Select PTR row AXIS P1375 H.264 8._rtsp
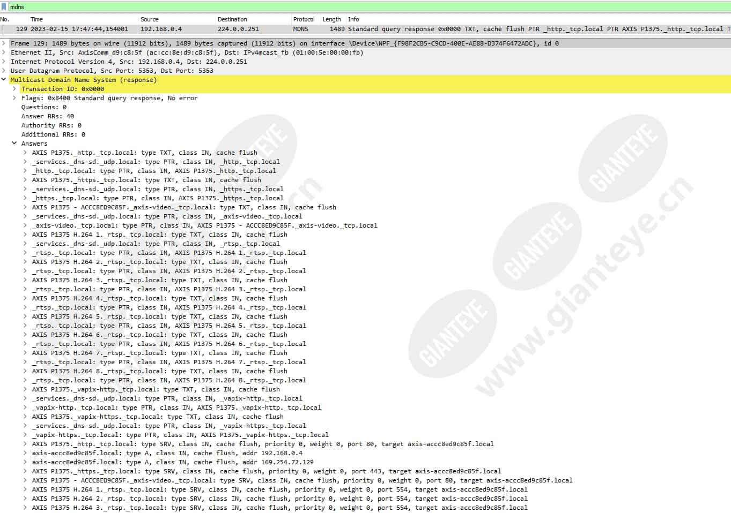 pos(169,380)
